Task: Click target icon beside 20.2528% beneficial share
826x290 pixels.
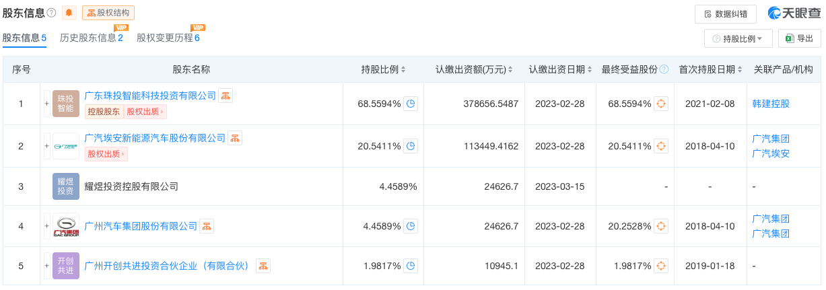Action: pos(661,226)
